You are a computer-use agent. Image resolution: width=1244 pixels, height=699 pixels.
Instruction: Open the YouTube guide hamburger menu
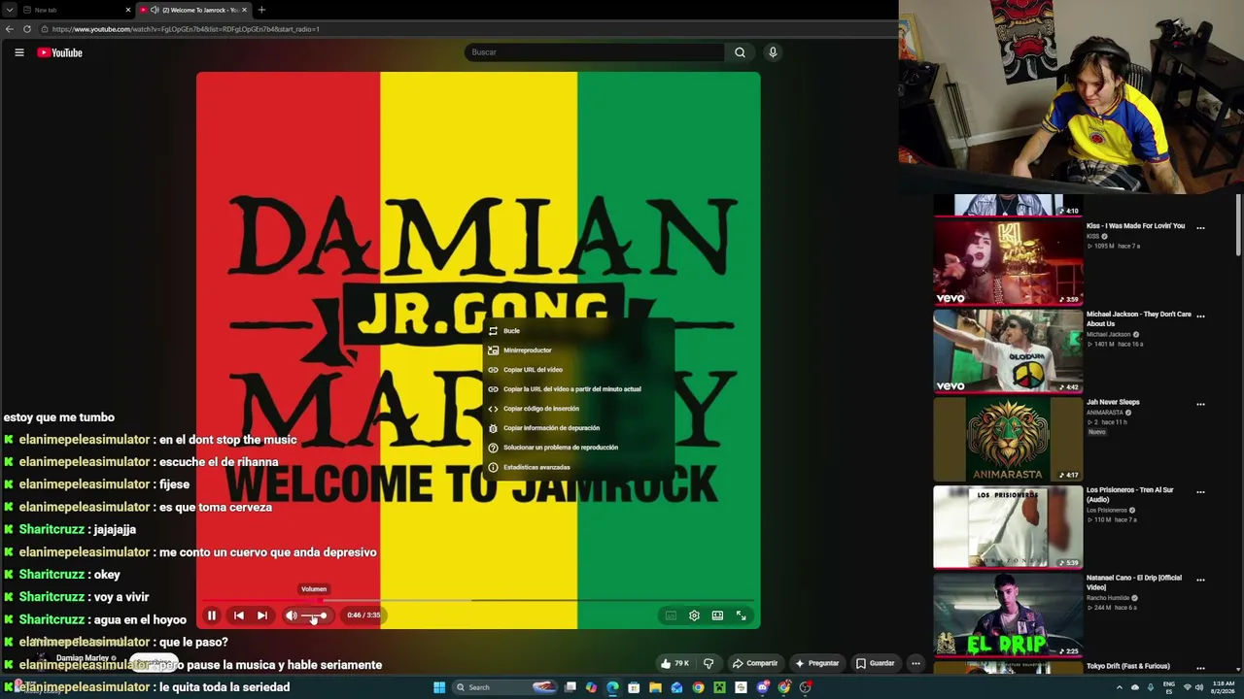[19, 52]
